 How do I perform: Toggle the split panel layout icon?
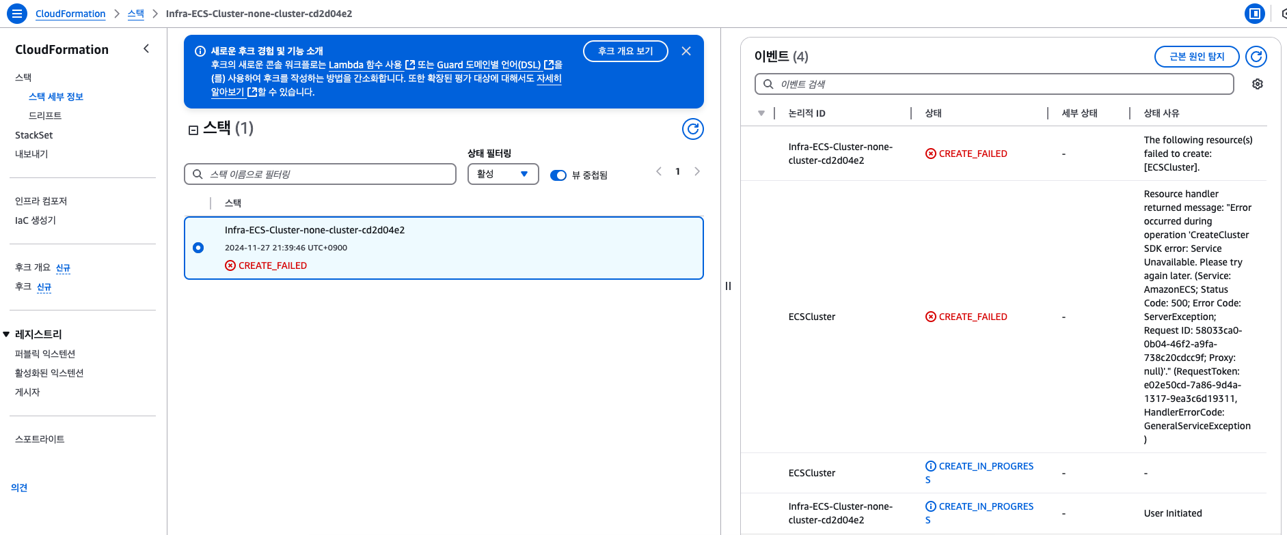[x=1255, y=13]
